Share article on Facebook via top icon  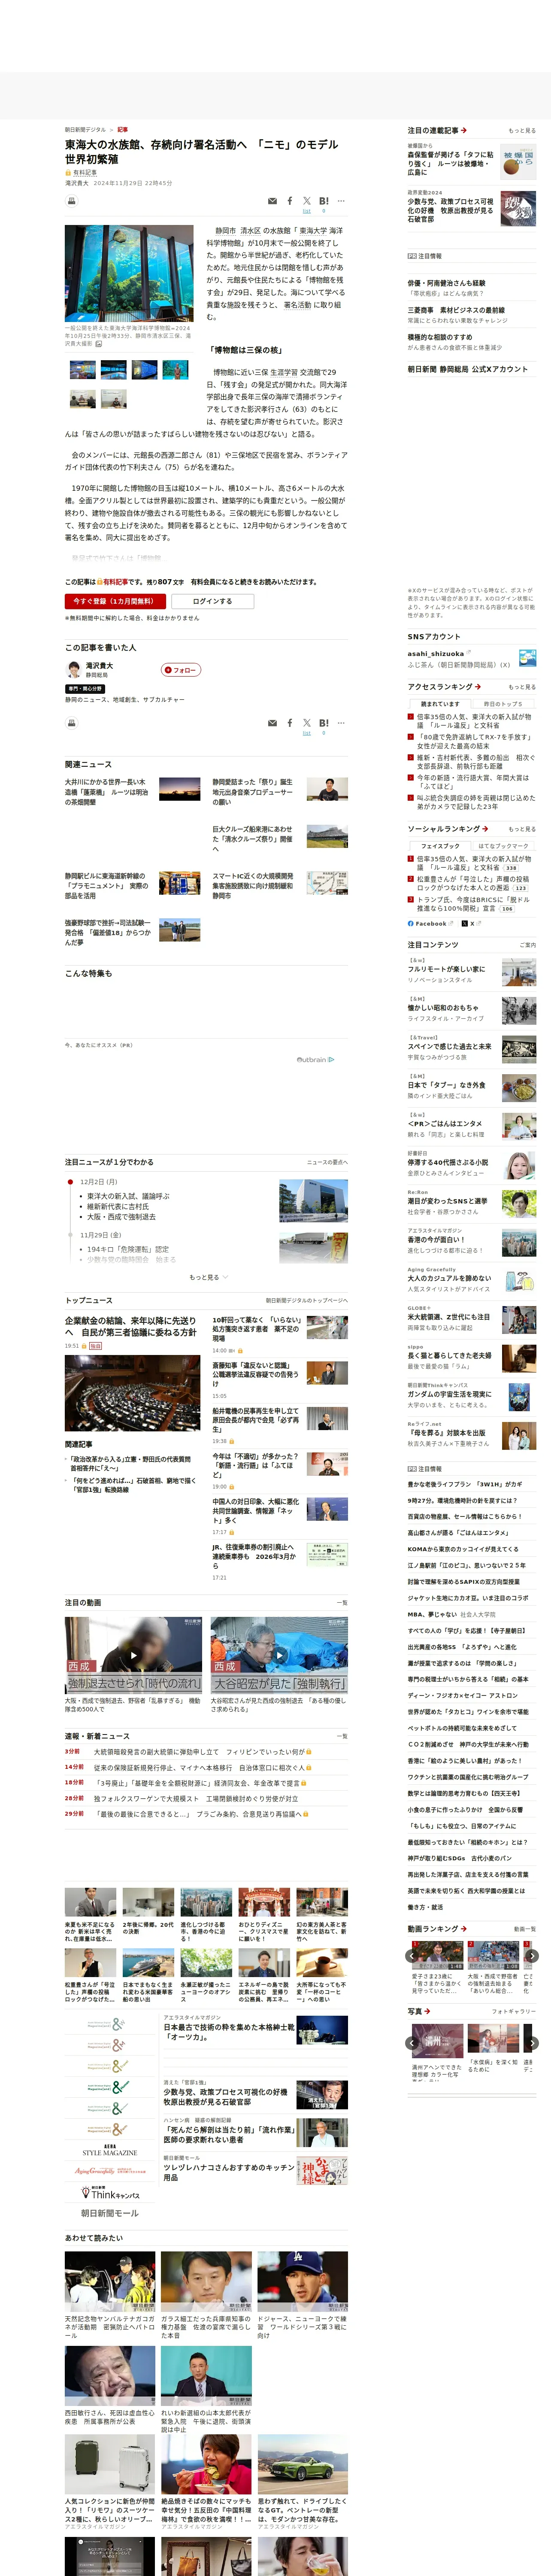click(x=290, y=201)
